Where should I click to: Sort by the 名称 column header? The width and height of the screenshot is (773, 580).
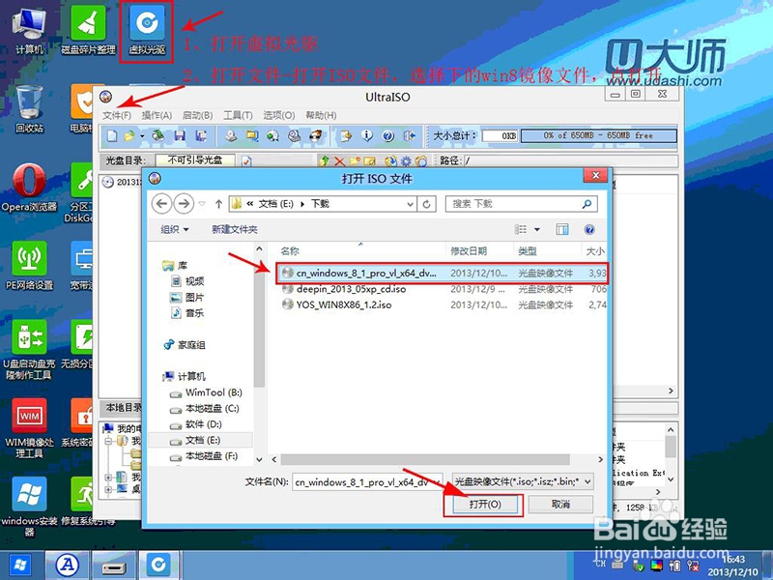coord(289,251)
